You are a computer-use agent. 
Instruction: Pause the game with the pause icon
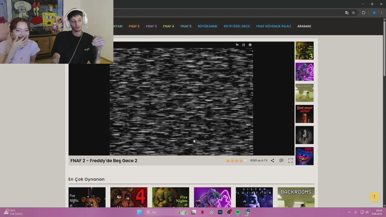[x=244, y=45]
